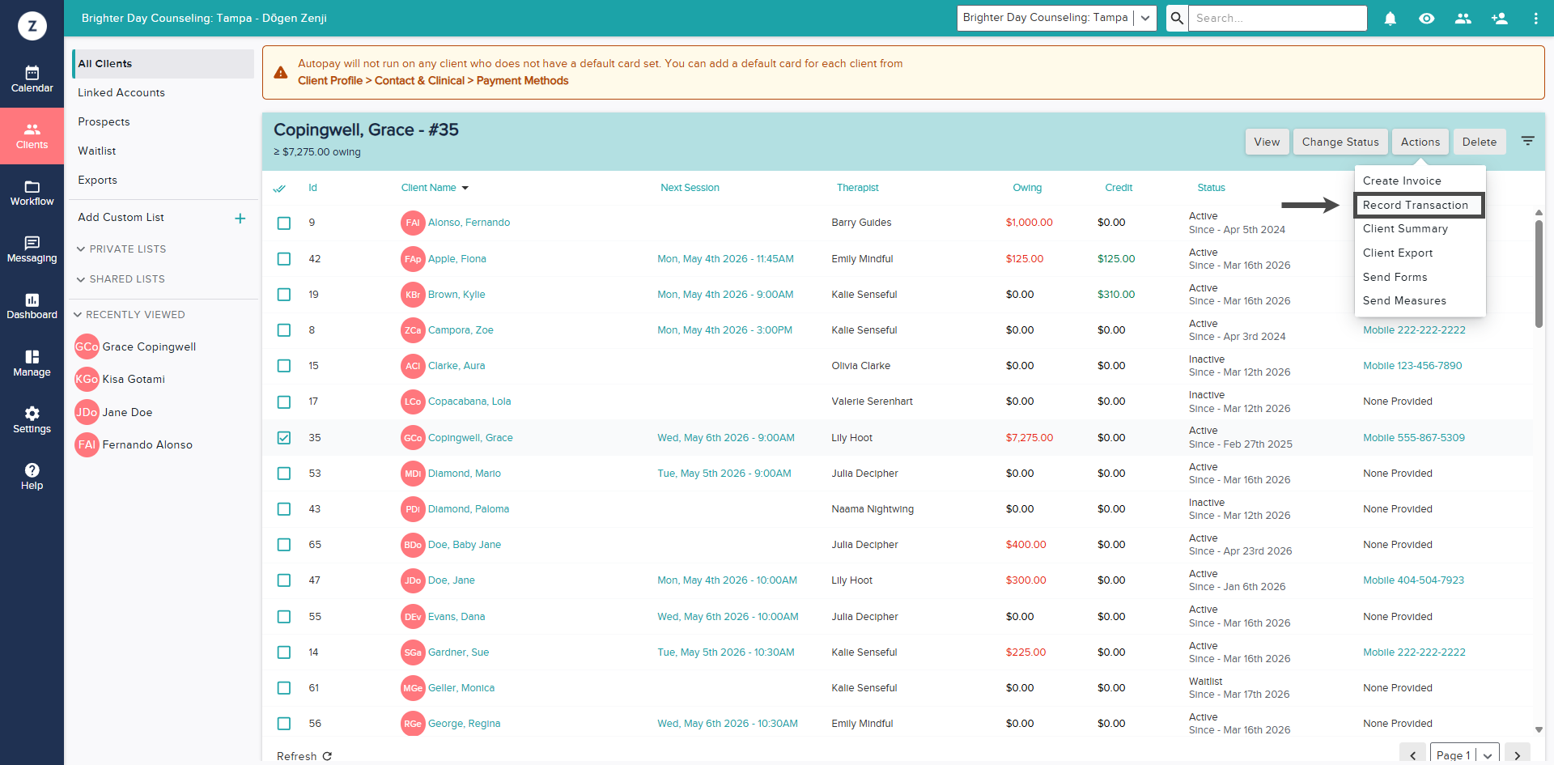
Task: Click the GCo avatar in Copingwell row
Action: [413, 438]
